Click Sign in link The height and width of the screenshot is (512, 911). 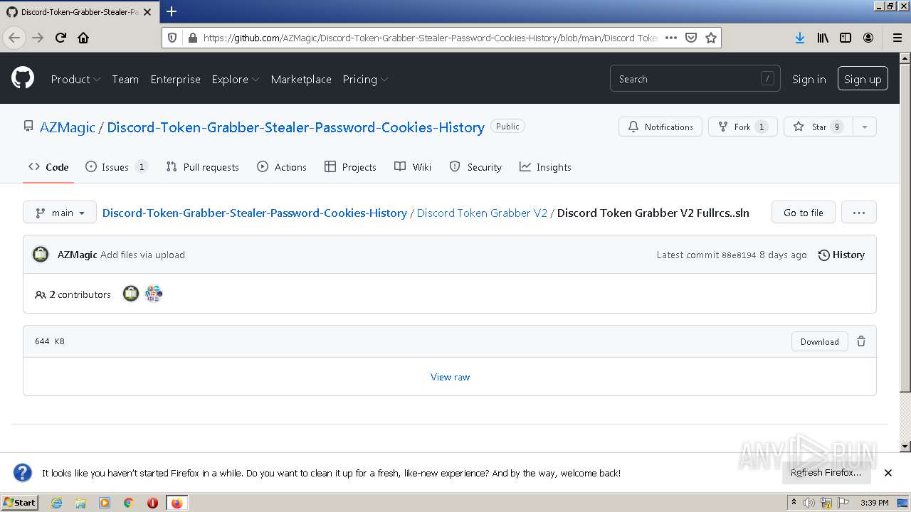coord(809,79)
